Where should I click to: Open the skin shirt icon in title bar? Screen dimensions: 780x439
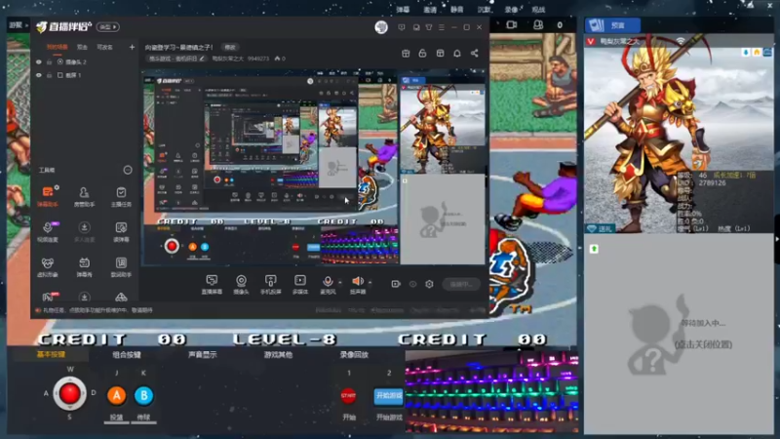pyautogui.click(x=429, y=27)
